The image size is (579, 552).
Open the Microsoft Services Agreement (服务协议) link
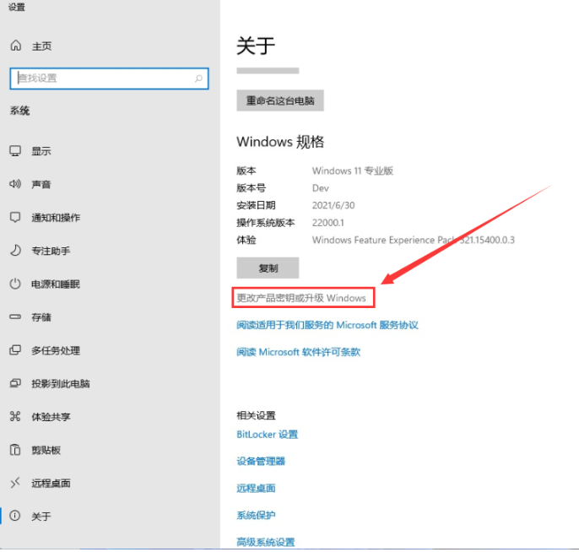327,325
